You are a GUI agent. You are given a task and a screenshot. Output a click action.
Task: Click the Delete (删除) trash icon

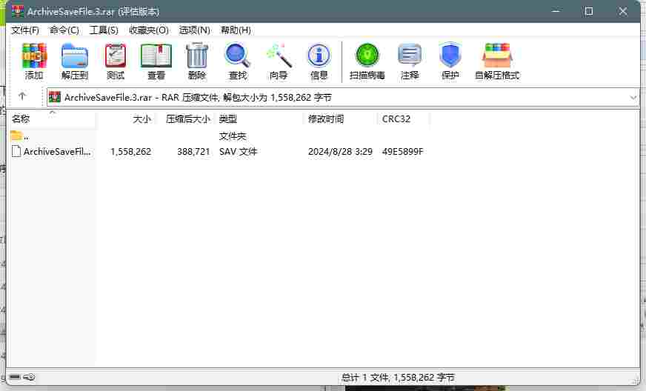(x=197, y=61)
